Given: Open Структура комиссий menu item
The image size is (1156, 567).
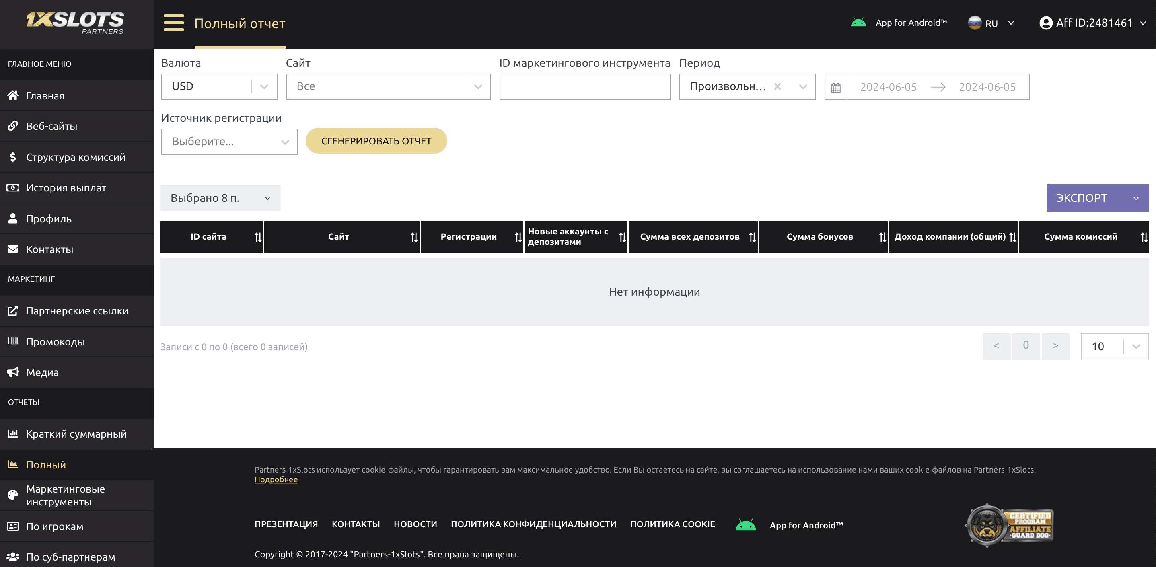Looking at the screenshot, I should coord(75,158).
